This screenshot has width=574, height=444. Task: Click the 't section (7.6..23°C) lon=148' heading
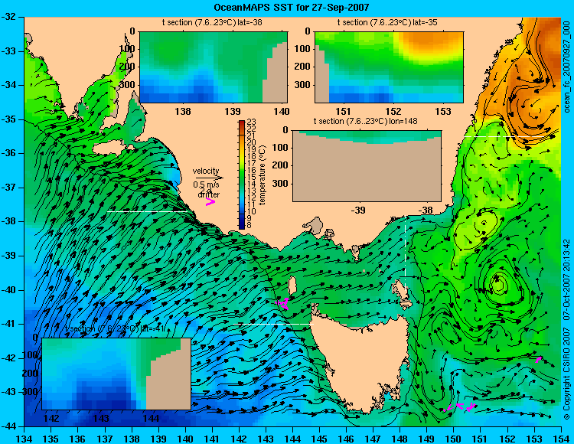365,121
